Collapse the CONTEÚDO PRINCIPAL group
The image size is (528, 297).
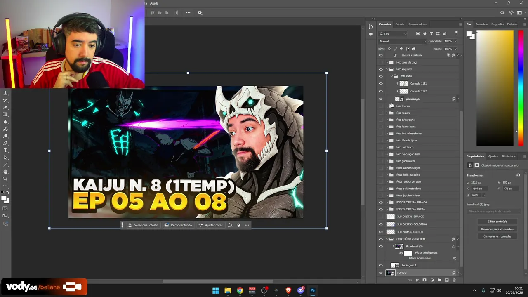coord(387,239)
